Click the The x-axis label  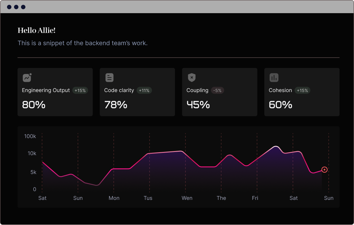pos(221,198)
